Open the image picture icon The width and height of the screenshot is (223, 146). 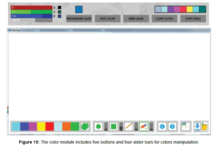pyautogui.click(x=185, y=126)
